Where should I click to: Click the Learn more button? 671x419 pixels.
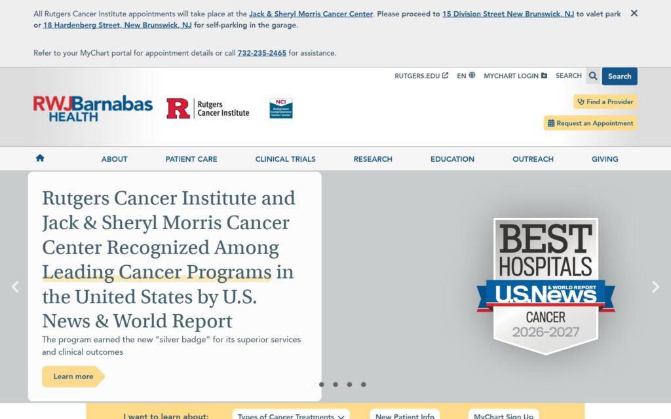tap(73, 376)
